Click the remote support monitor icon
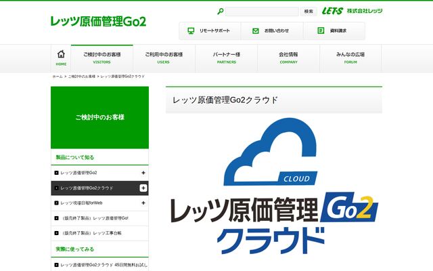Image resolution: width=433 pixels, height=271 pixels. tap(191, 30)
